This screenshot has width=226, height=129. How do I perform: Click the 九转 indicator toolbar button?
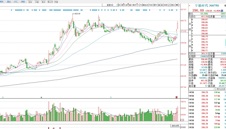pyautogui.click(x=126, y=5)
